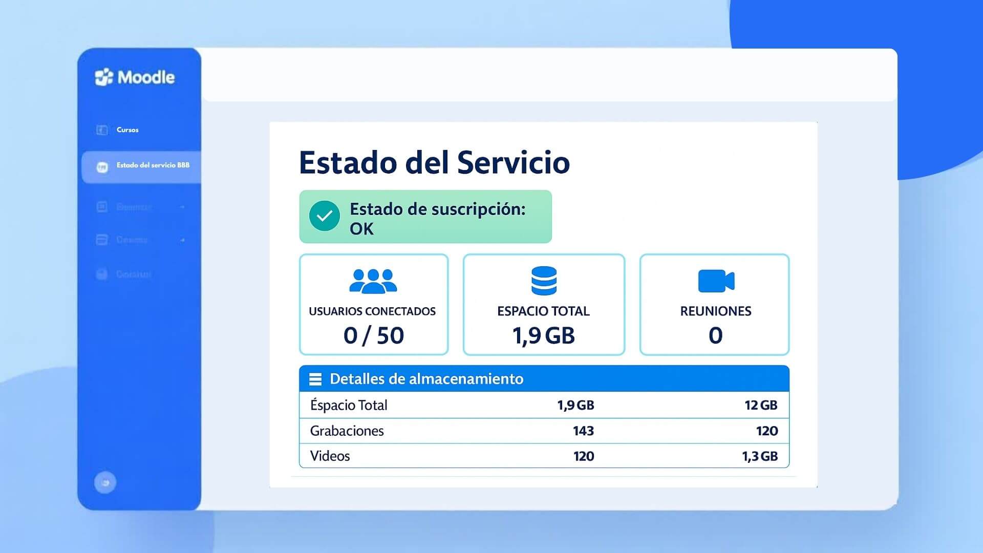Click the Estado de suscripción OK badge

(425, 216)
